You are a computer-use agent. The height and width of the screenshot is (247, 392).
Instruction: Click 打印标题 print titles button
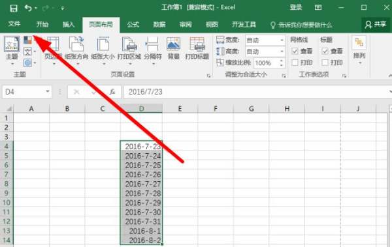coord(197,49)
